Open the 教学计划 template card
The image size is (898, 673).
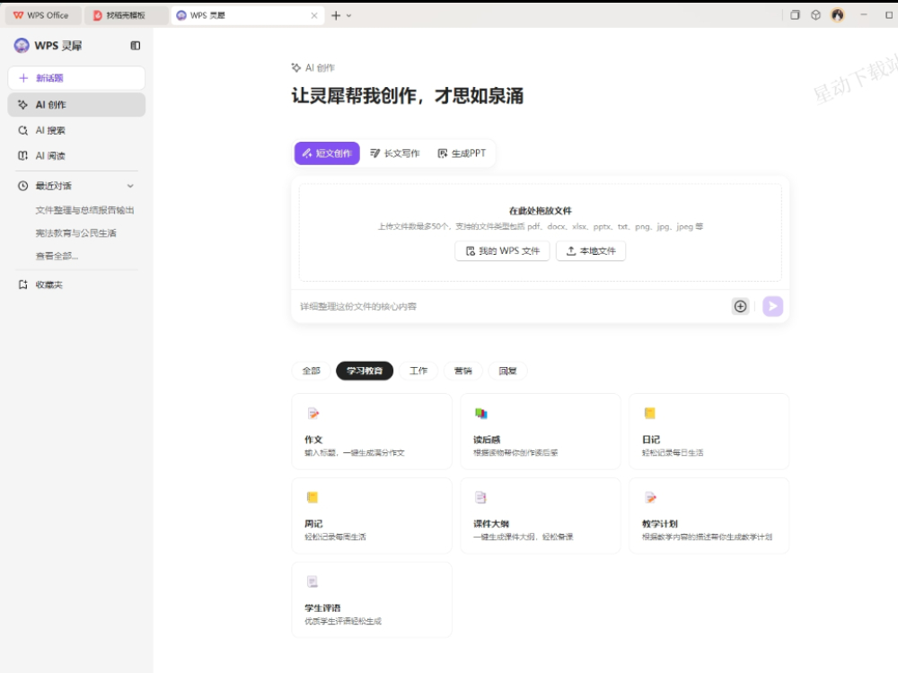(709, 516)
